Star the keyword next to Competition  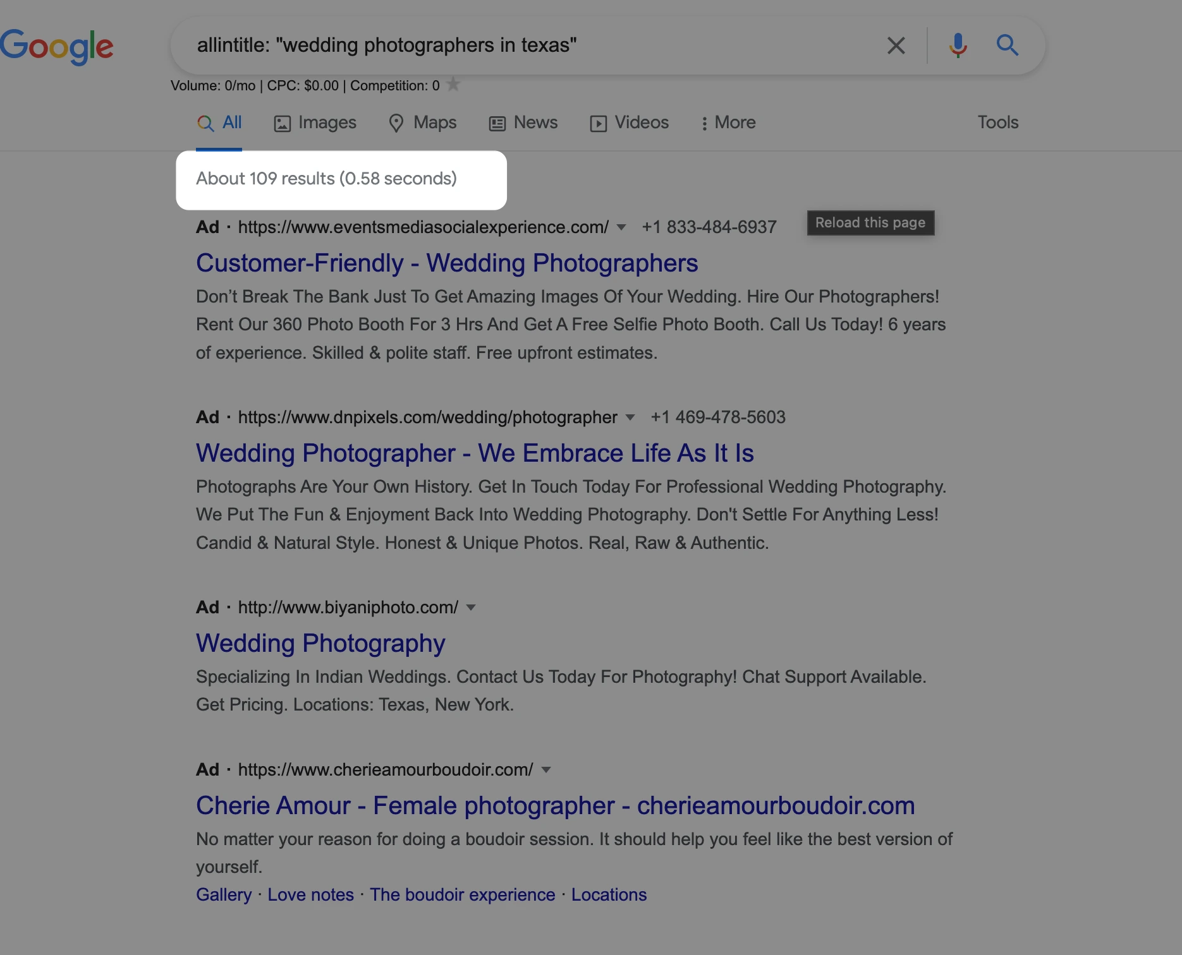(x=453, y=84)
